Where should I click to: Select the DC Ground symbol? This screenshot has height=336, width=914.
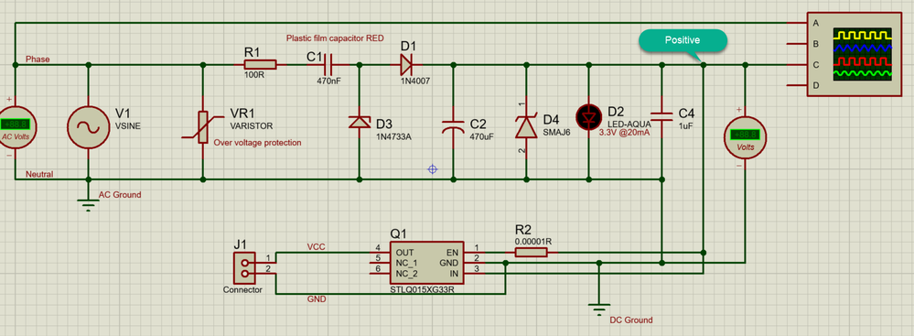(598, 309)
